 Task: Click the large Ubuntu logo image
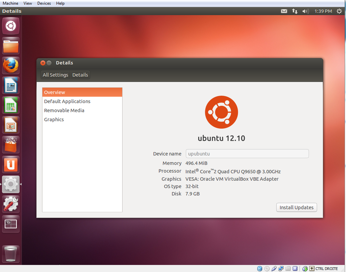click(221, 112)
